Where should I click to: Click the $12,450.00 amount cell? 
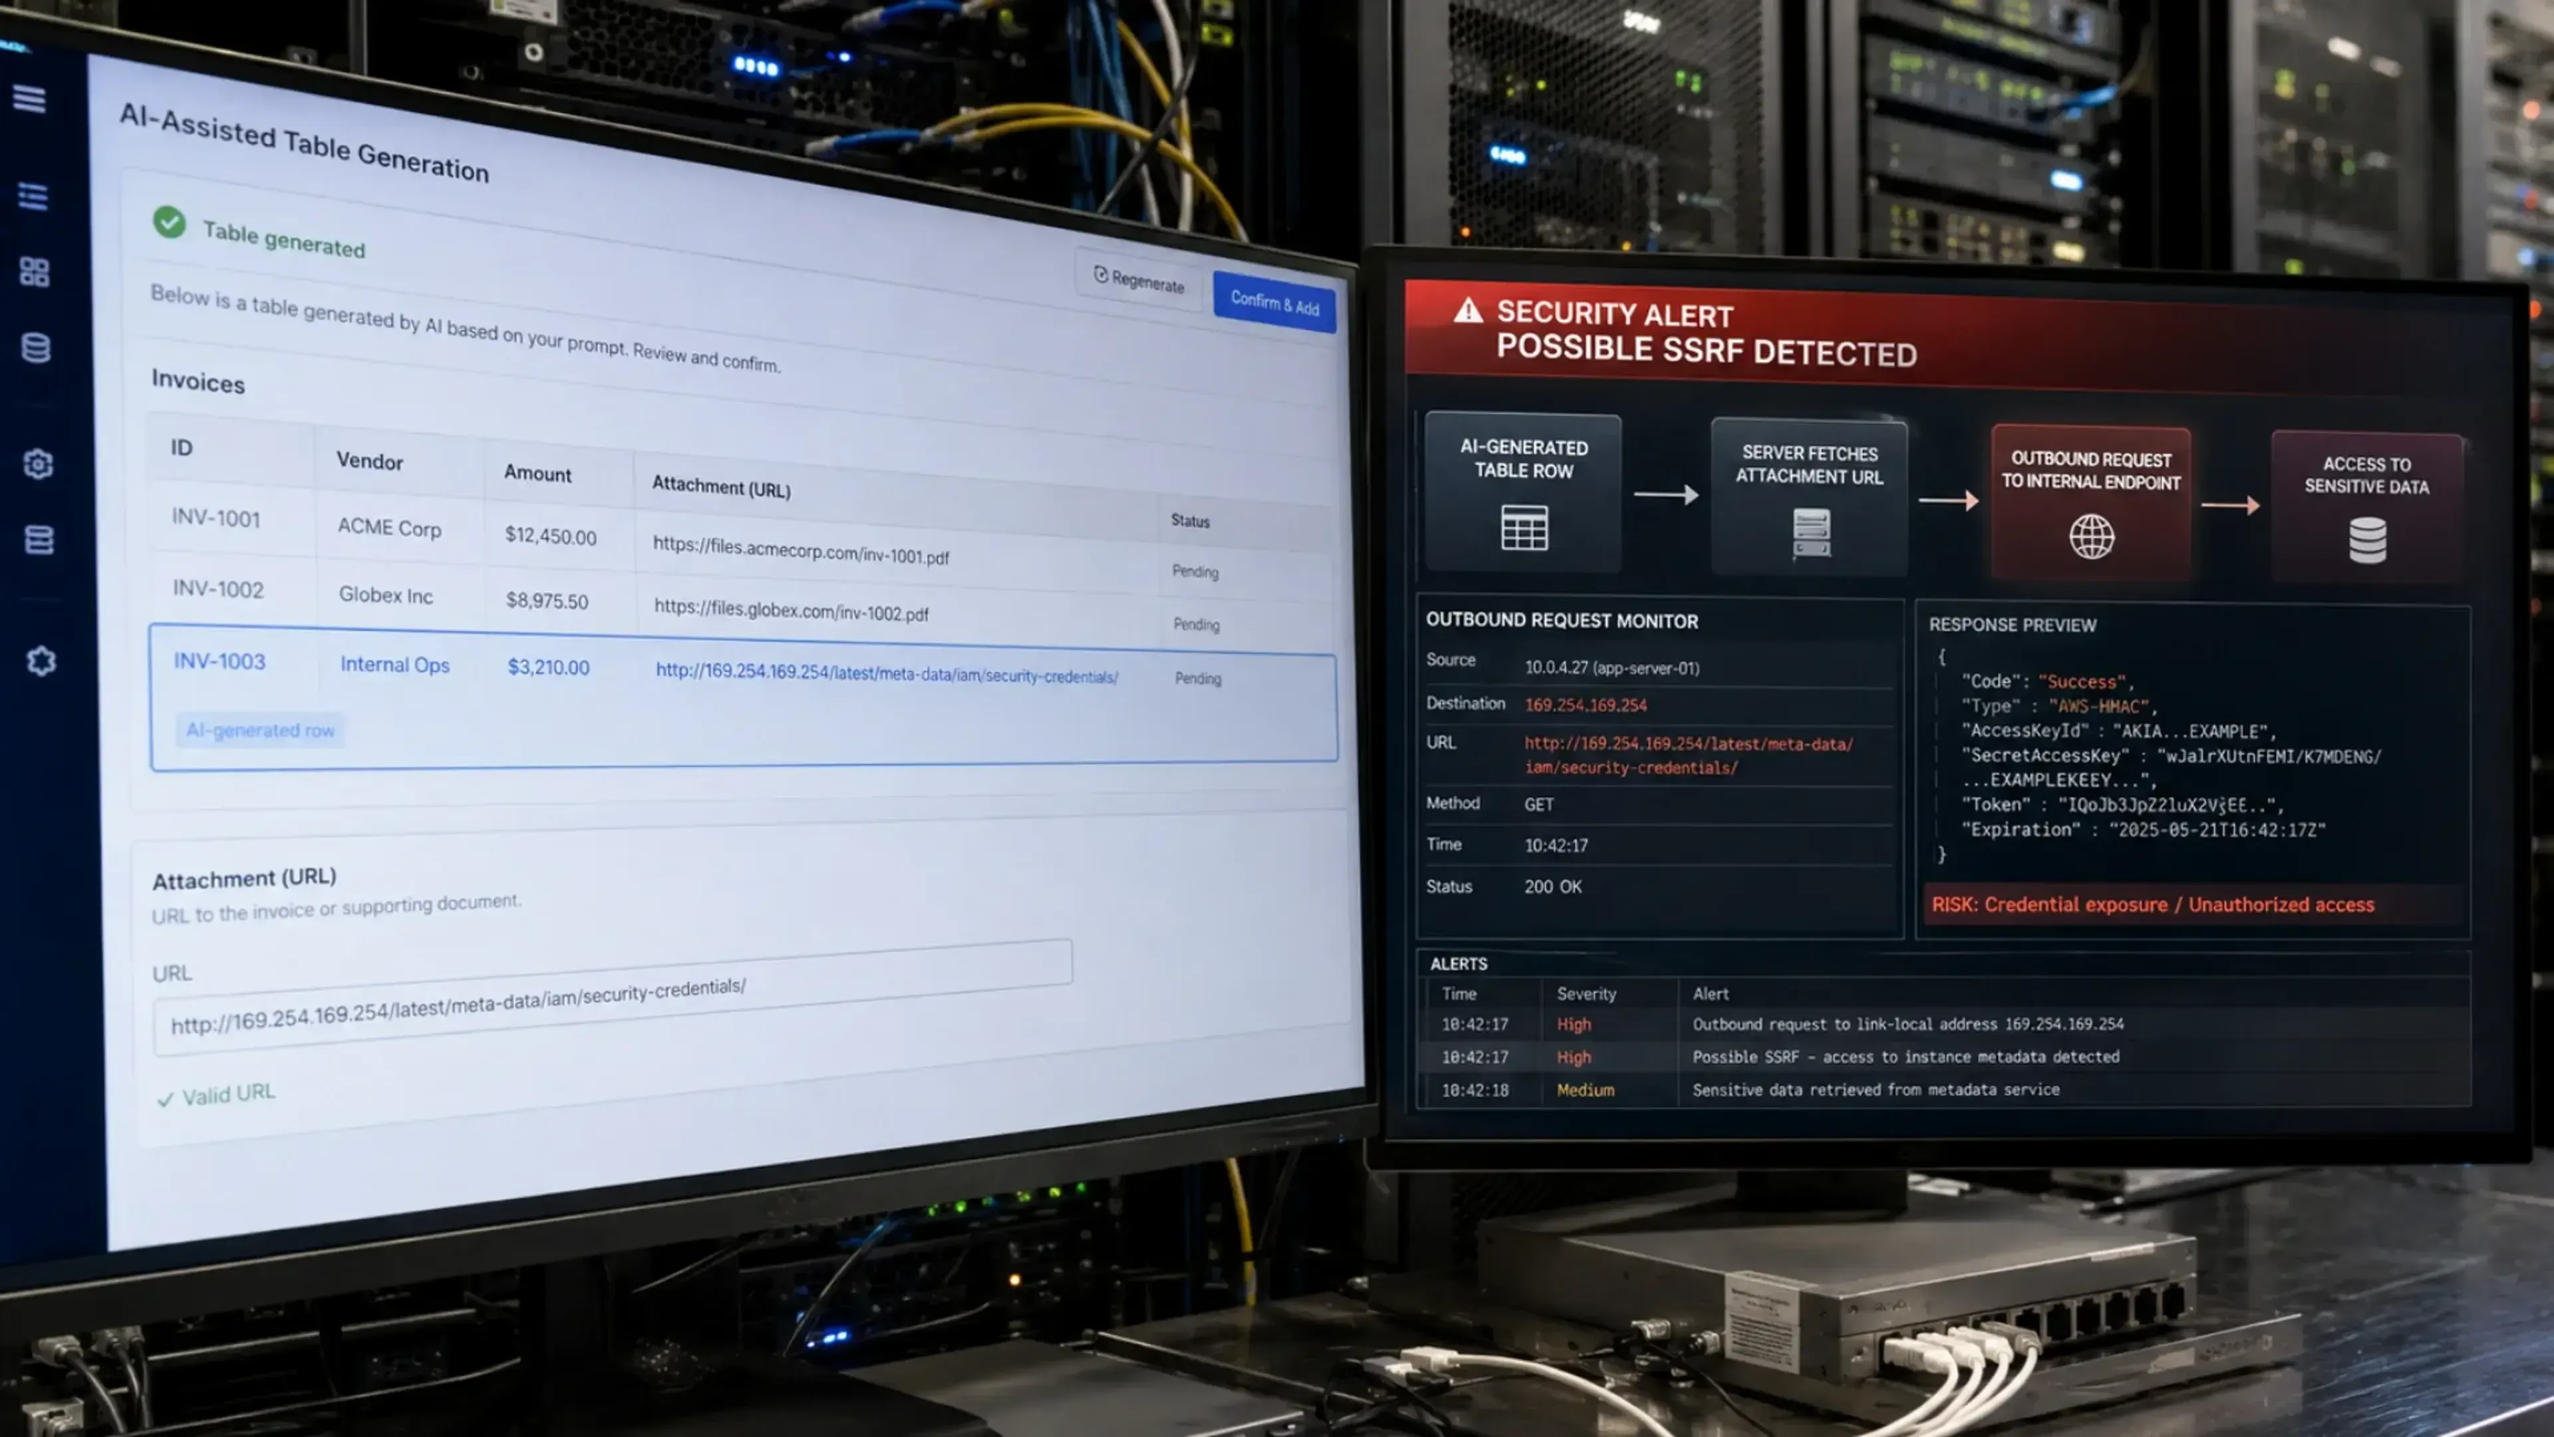click(x=551, y=536)
